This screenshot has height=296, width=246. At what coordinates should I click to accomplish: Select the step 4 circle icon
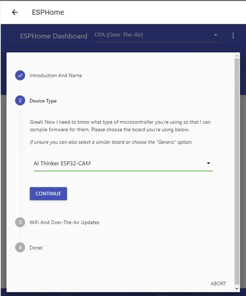point(20,247)
